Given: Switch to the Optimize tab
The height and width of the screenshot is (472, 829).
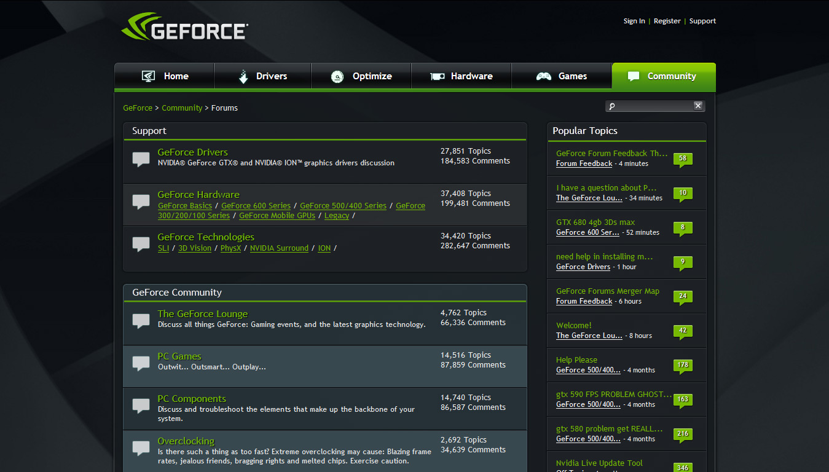Looking at the screenshot, I should (x=361, y=76).
